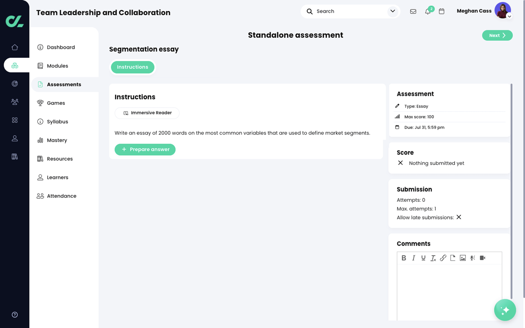Click the Prepare answer button
This screenshot has width=525, height=328.
[145, 149]
